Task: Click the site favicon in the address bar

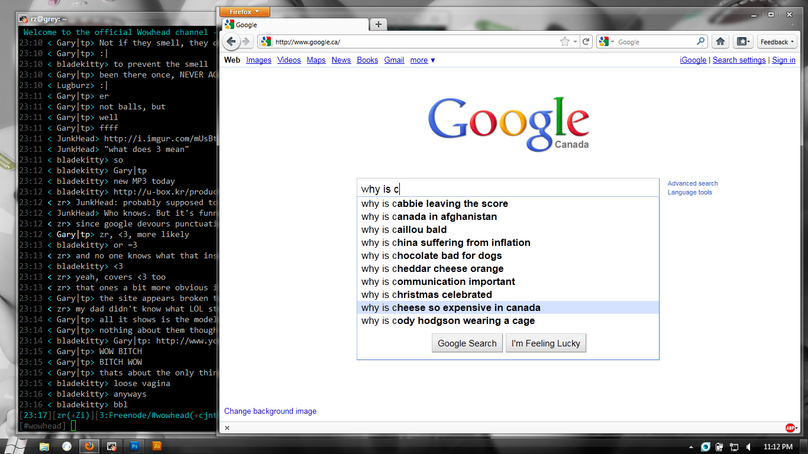Action: click(x=266, y=42)
